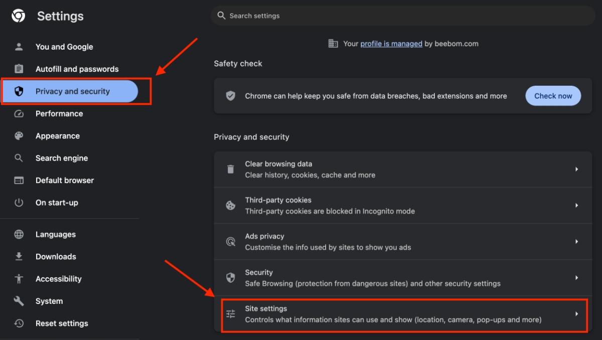Open Site settings using its arrow
The width and height of the screenshot is (602, 340).
tap(576, 314)
